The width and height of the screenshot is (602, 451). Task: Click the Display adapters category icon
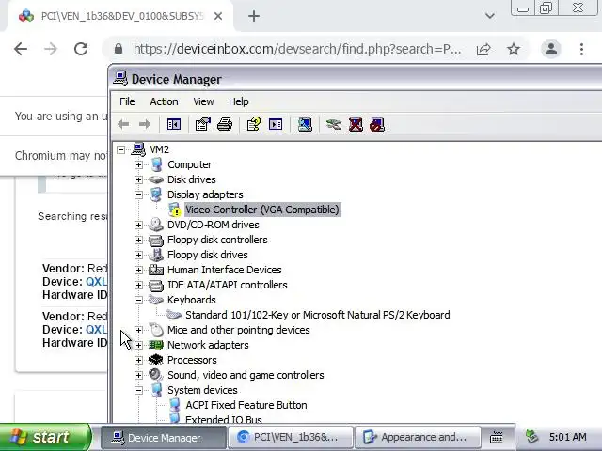coord(156,194)
